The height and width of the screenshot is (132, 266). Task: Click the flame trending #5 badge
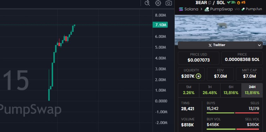click(x=241, y=3)
